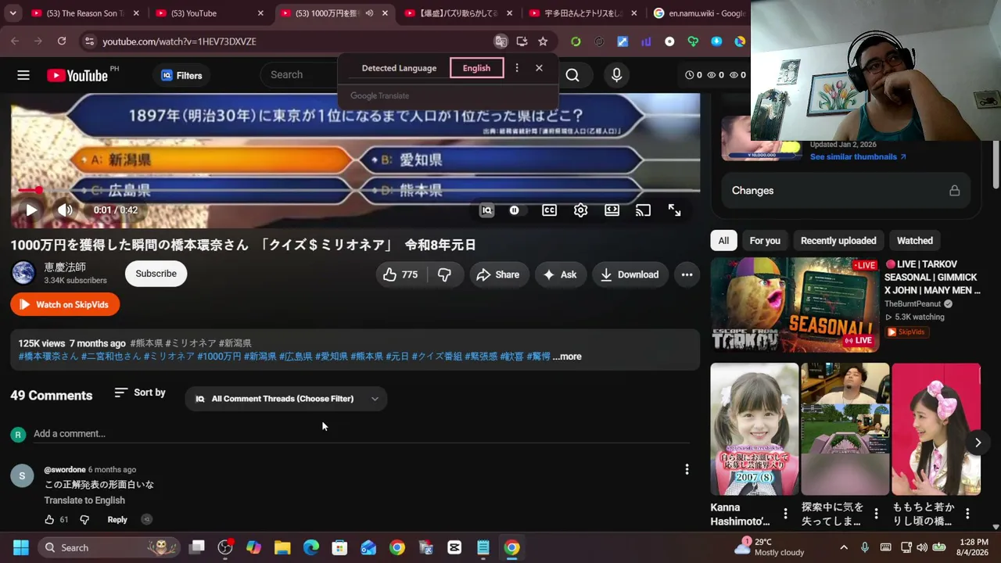This screenshot has height=563, width=1001.
Task: Open more actions menu for video
Action: [x=687, y=274]
